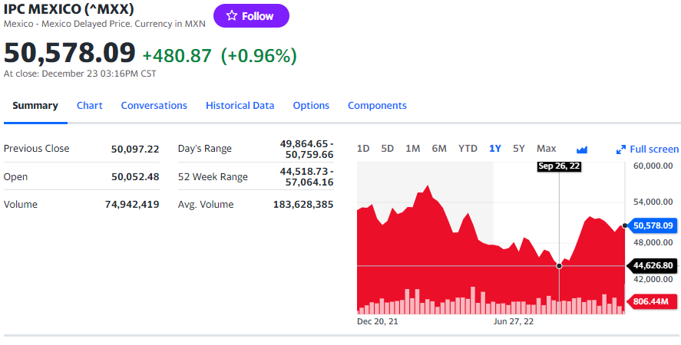View the Components tab
This screenshot has width=681, height=345.
coord(377,106)
